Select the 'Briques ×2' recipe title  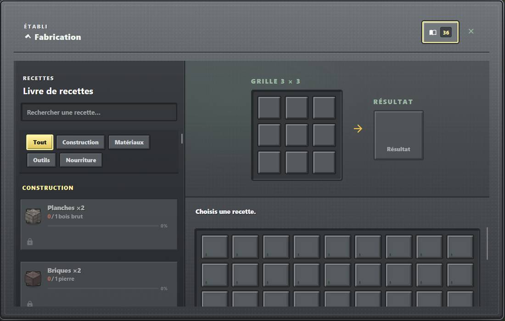point(64,271)
